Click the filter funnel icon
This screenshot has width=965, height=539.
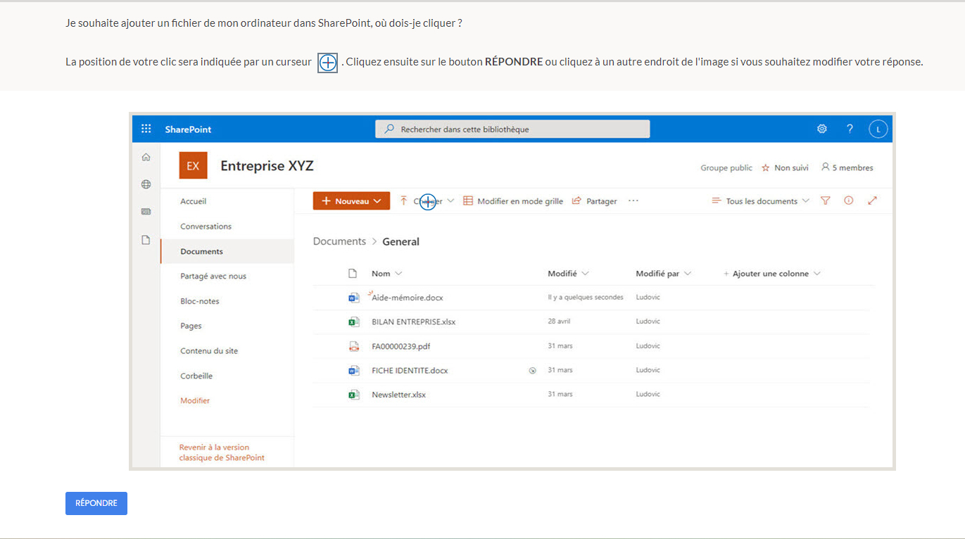click(x=826, y=201)
